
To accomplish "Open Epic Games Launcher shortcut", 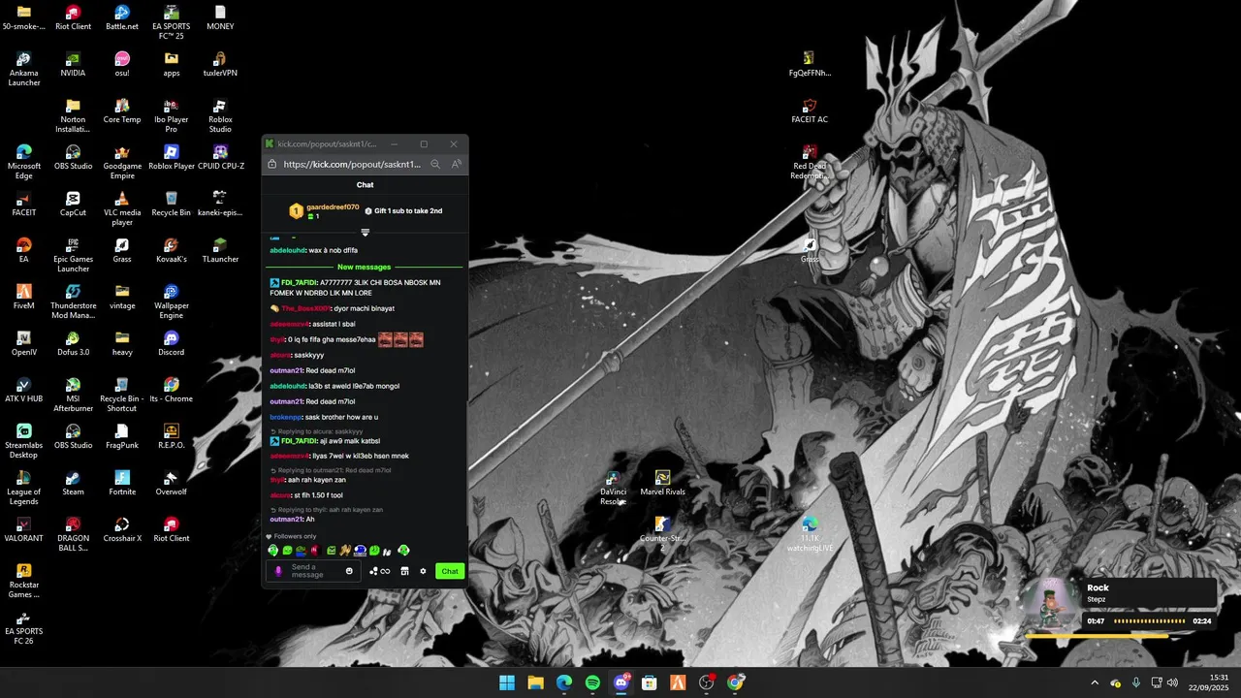I will [x=73, y=255].
